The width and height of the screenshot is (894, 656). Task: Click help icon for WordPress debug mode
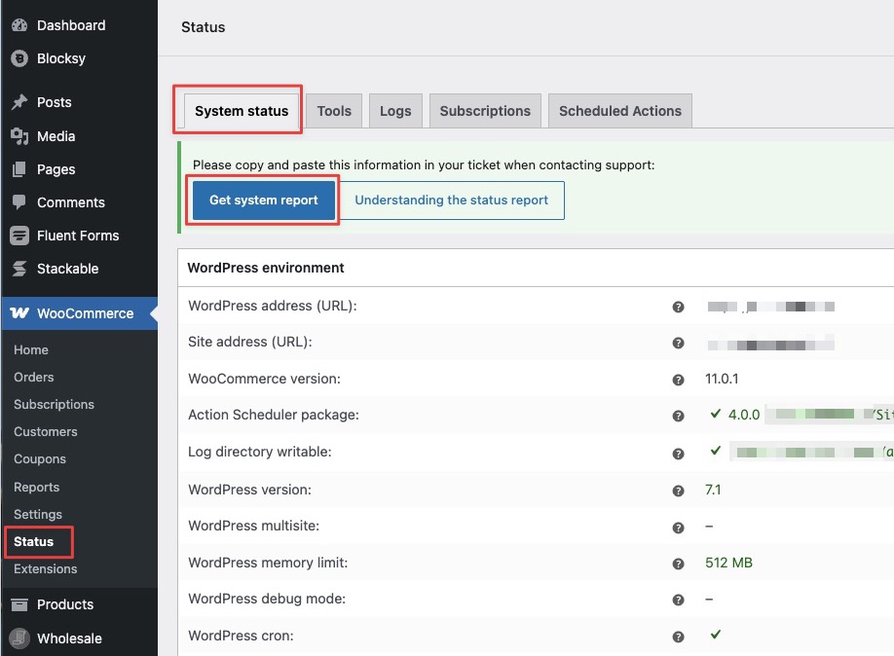[678, 600]
